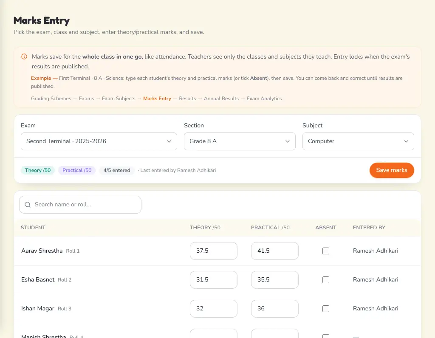The height and width of the screenshot is (338, 435).
Task: Click Ishan Magar's practical marks field
Action: (275, 309)
